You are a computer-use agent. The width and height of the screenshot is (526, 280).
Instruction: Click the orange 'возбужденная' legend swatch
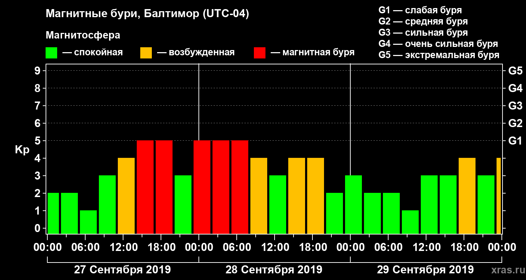(x=146, y=53)
